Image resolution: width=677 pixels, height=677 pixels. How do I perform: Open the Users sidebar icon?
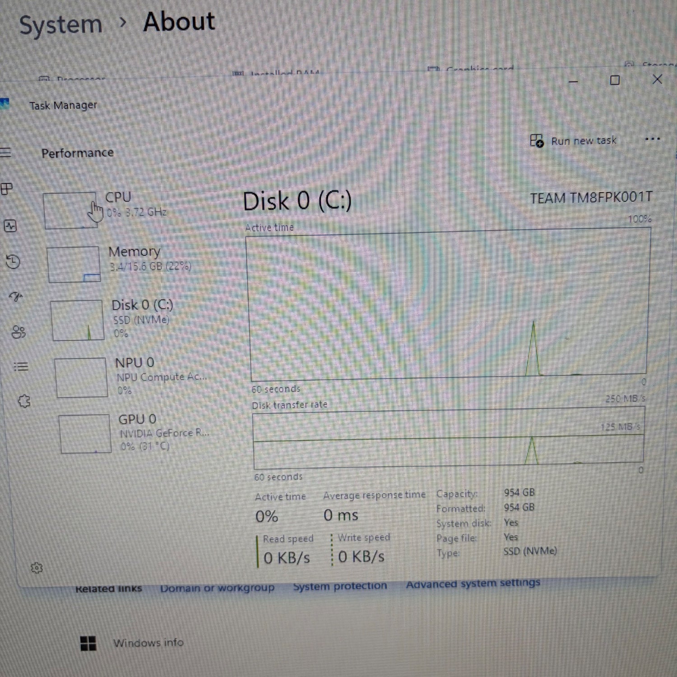coord(19,332)
